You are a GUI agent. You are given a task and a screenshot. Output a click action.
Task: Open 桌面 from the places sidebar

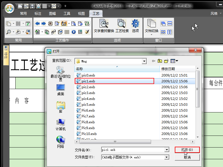[60, 90]
